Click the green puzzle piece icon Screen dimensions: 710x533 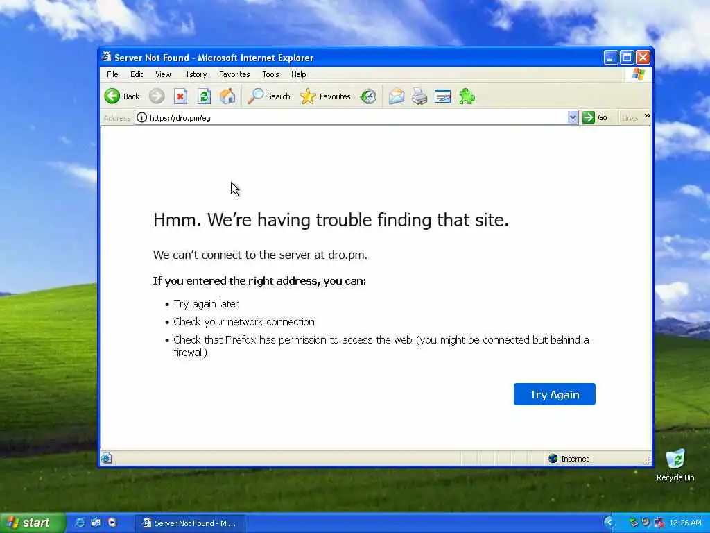(467, 96)
